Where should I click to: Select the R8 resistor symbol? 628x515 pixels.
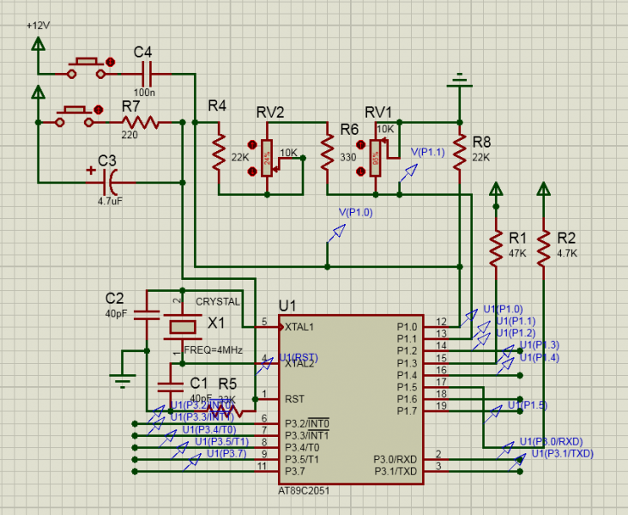tap(460, 153)
